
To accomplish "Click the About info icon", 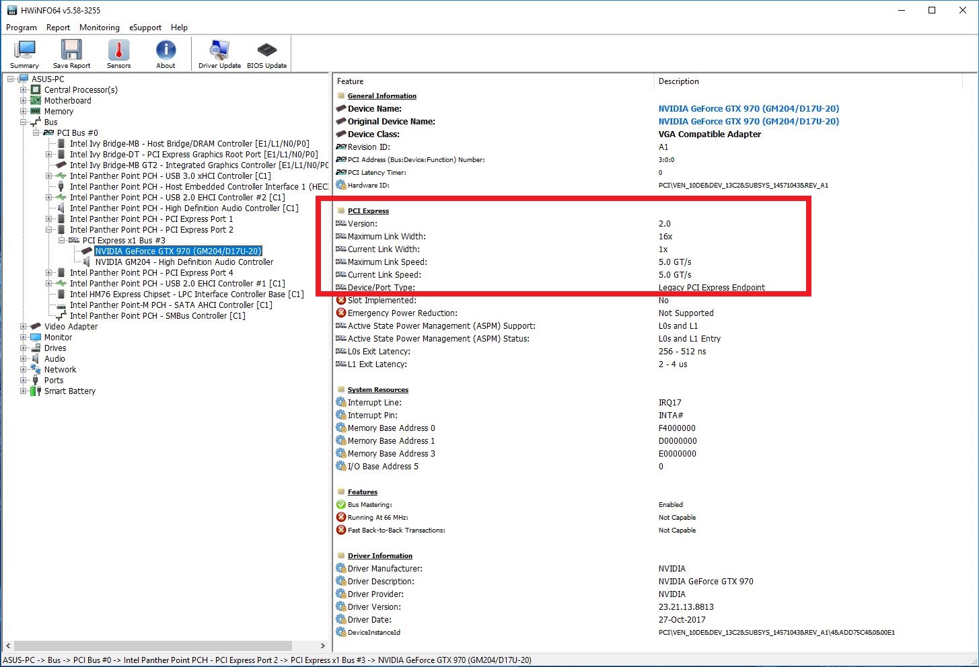I will click(x=166, y=50).
